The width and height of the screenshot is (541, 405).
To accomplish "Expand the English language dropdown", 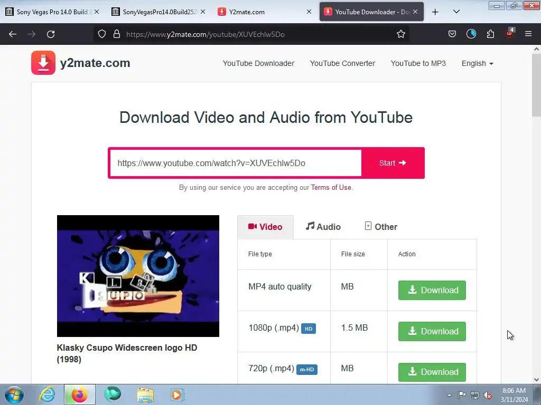I will (x=477, y=63).
